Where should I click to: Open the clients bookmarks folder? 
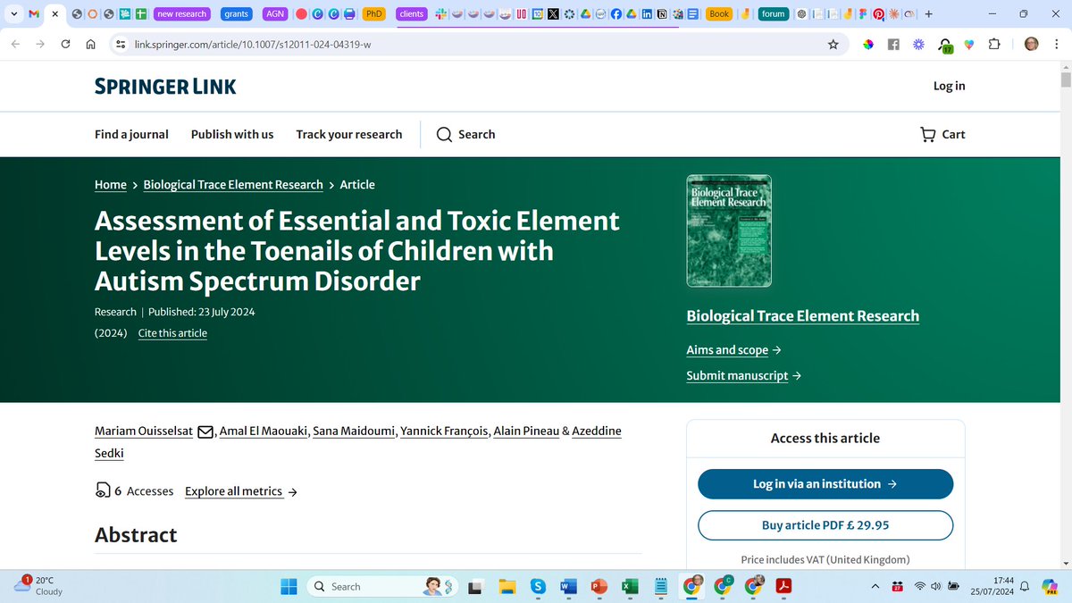pos(411,13)
